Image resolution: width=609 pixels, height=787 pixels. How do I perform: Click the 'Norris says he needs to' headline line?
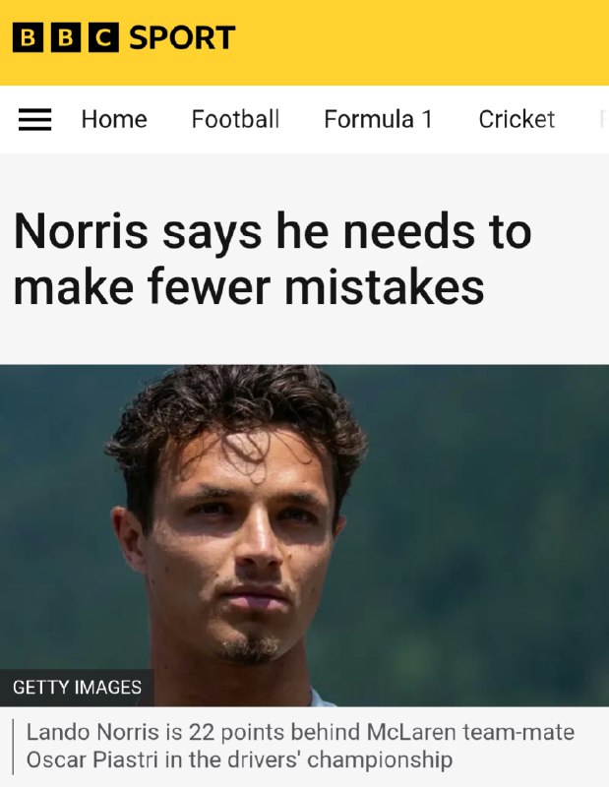tap(273, 232)
